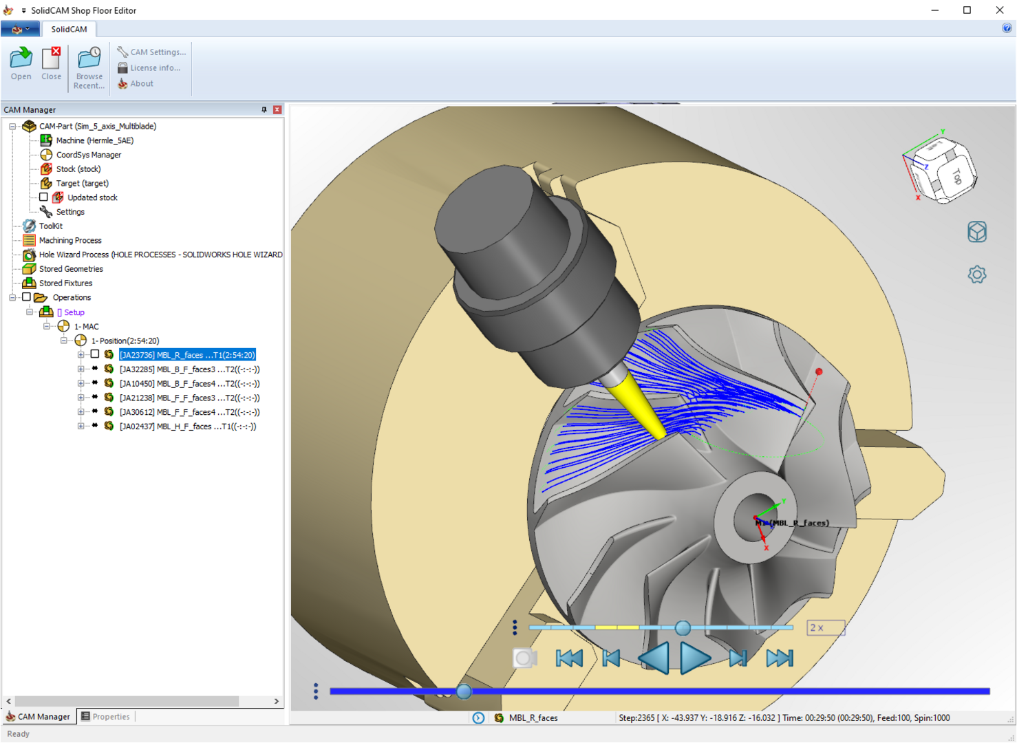Select the SolidCAM ribbon tab

[x=69, y=29]
